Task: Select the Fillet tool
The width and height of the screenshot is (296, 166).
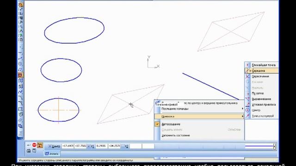Action: pyautogui.click(x=21, y=103)
